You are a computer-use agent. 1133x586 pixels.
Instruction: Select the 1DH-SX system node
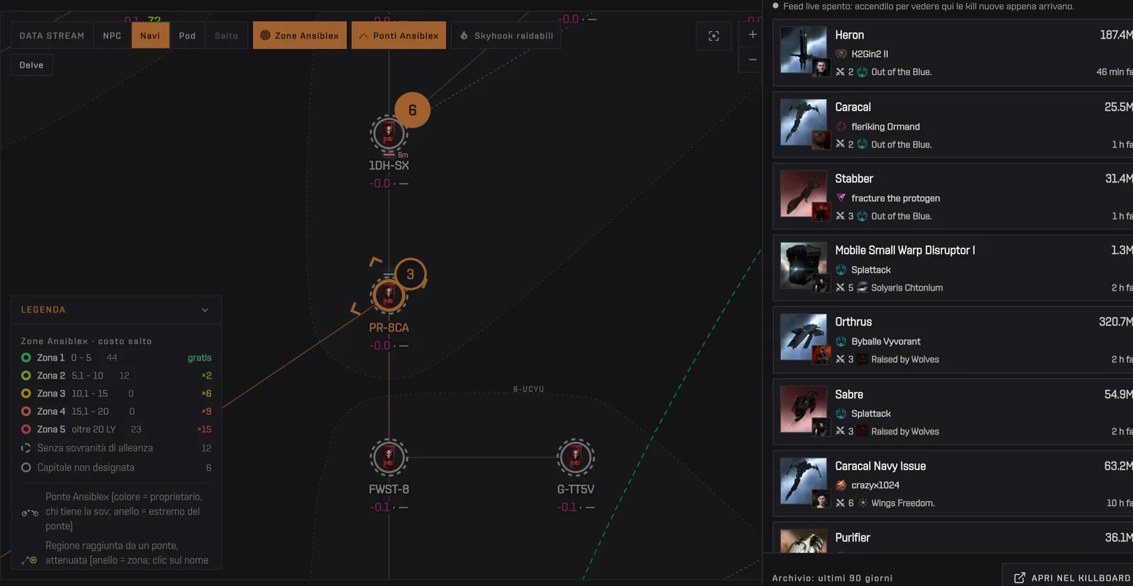388,134
